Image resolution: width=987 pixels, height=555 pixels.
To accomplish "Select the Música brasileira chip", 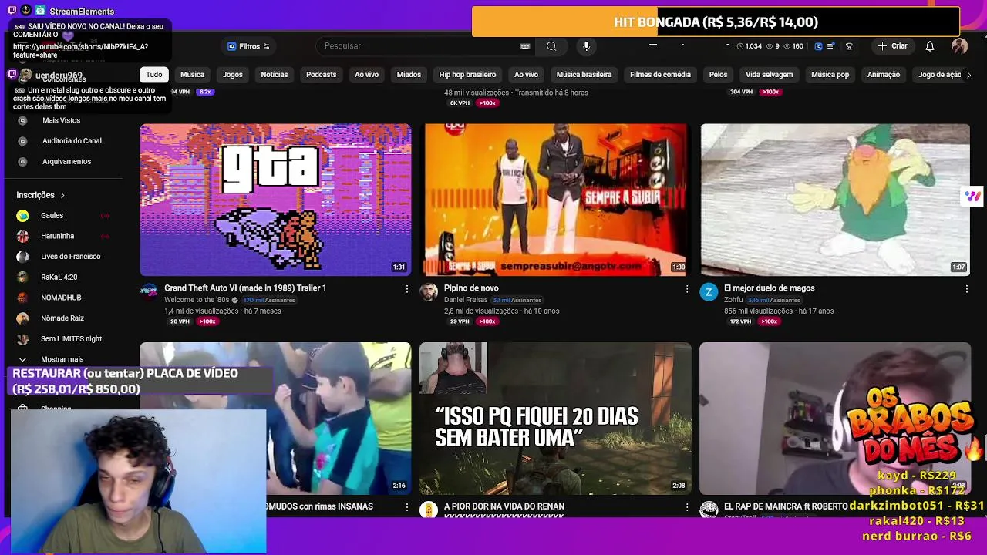I will tap(584, 75).
